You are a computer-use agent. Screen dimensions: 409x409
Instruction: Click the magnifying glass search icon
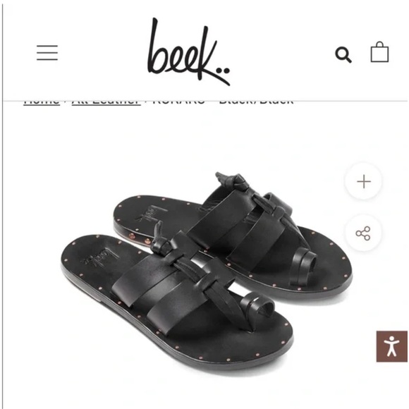(x=343, y=55)
